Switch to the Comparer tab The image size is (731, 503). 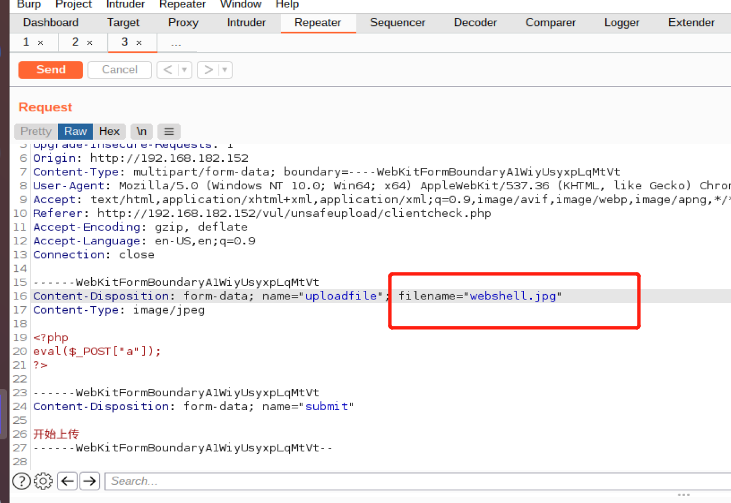click(550, 23)
